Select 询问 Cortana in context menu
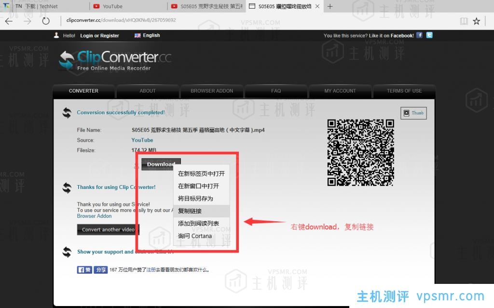494x308 pixels. pyautogui.click(x=201, y=236)
